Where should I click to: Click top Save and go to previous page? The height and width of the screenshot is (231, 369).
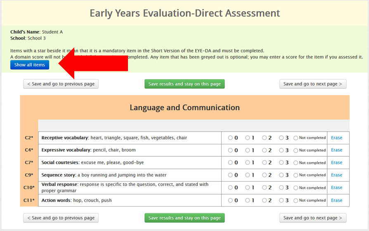61,84
